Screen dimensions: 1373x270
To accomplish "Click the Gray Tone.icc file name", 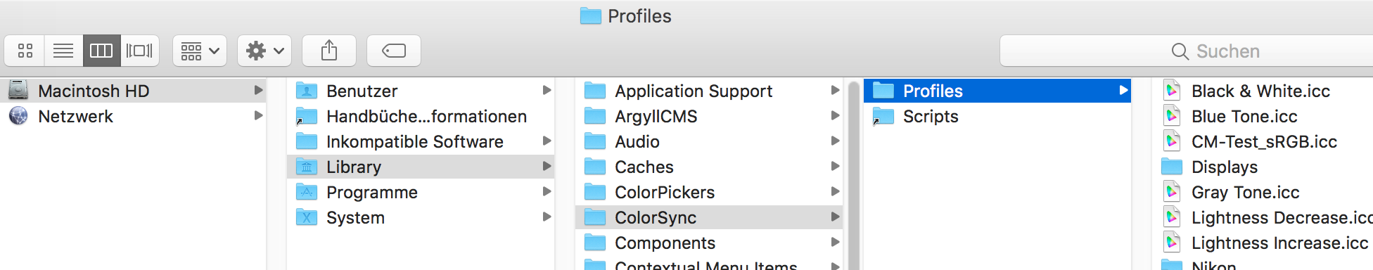I will [1245, 192].
